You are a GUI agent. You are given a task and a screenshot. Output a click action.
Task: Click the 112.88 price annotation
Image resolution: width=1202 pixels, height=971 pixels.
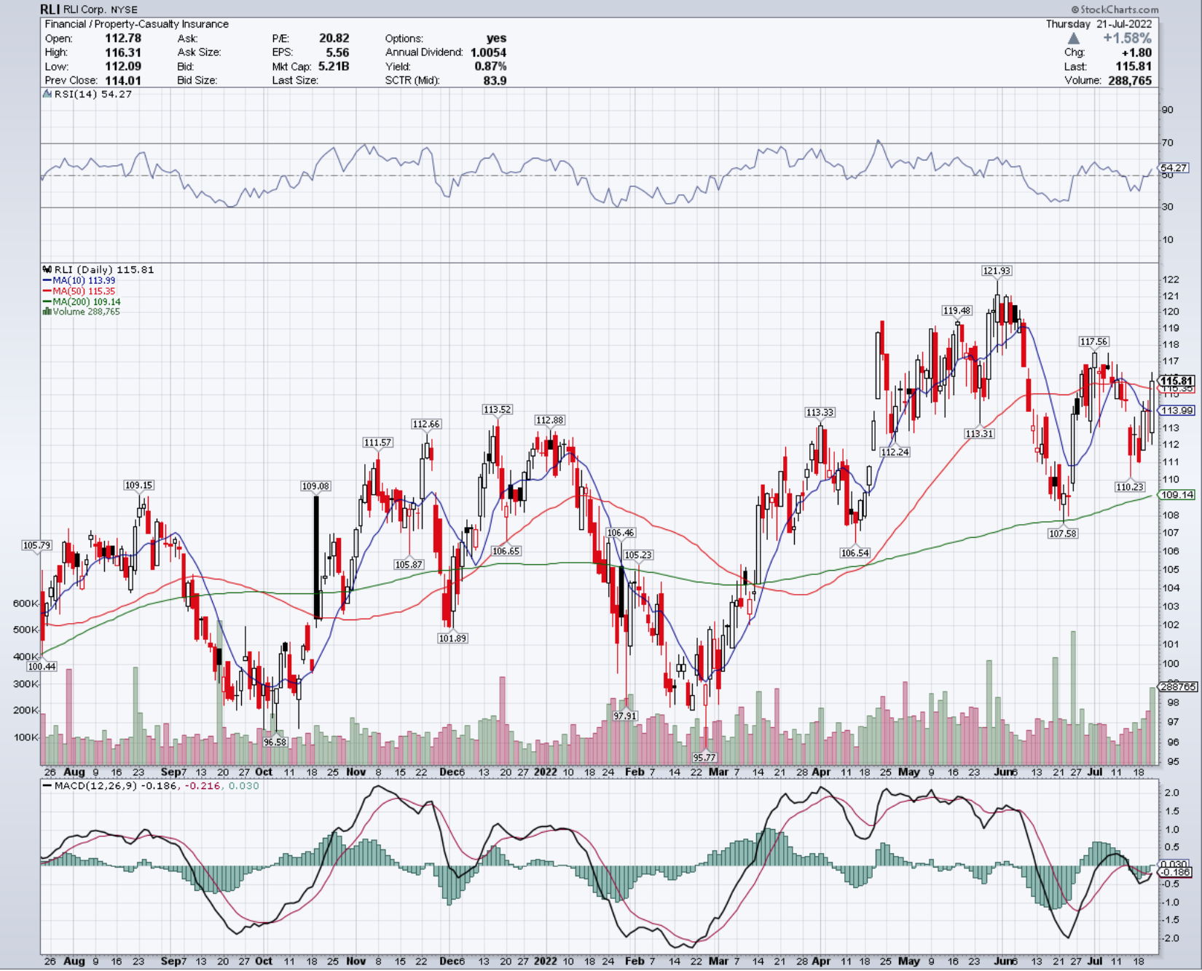(549, 420)
